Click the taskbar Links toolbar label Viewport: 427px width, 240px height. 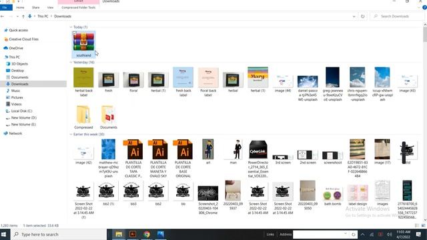pyautogui.click(x=270, y=234)
